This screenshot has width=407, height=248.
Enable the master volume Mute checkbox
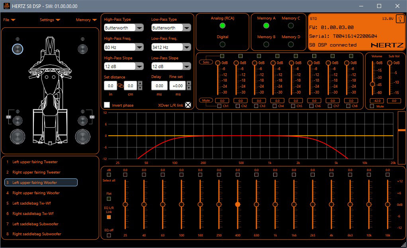point(372,106)
